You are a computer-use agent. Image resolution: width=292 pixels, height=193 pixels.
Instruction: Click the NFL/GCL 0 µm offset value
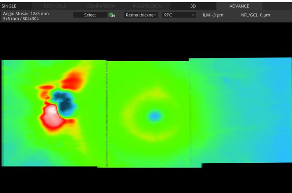pyautogui.click(x=255, y=15)
